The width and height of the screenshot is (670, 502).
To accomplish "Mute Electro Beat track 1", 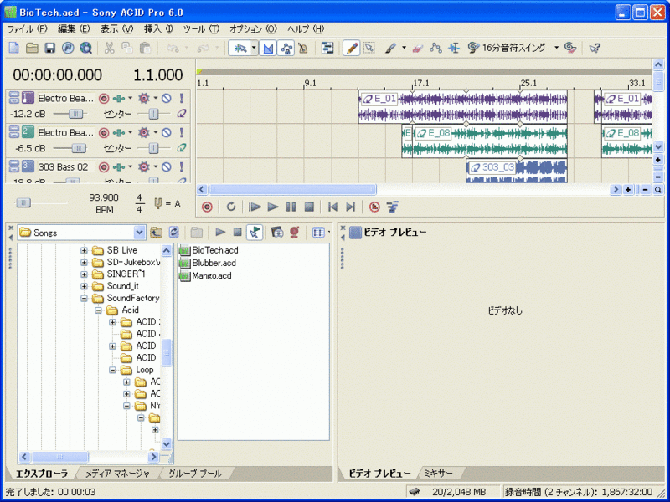I will tap(167, 99).
